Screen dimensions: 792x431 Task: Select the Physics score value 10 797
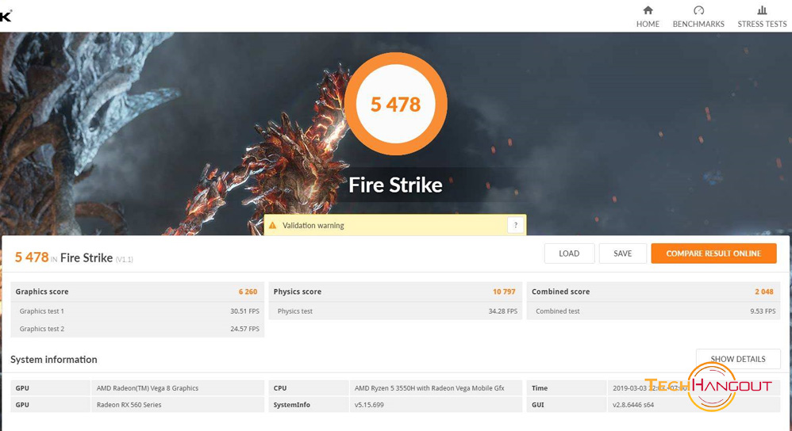pos(504,292)
